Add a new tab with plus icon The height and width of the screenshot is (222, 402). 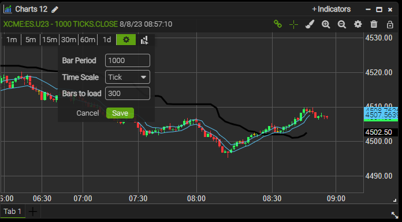click(33, 212)
